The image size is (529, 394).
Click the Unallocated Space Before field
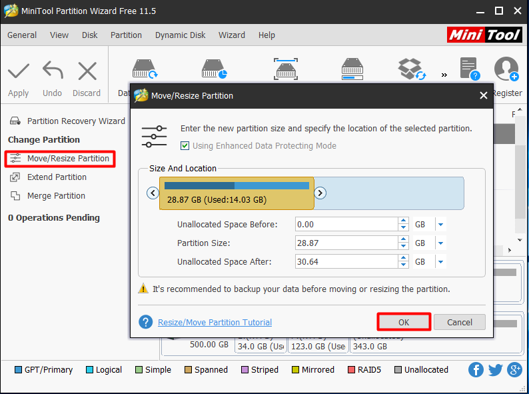click(346, 225)
